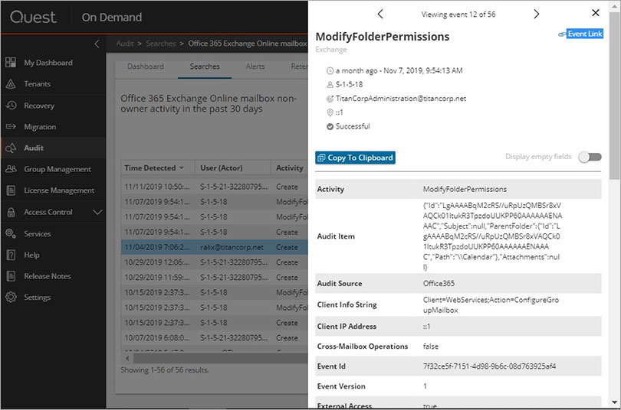Click the details panel vertical scrollbar
Viewport: 621px width, 410px height.
pyautogui.click(x=614, y=95)
